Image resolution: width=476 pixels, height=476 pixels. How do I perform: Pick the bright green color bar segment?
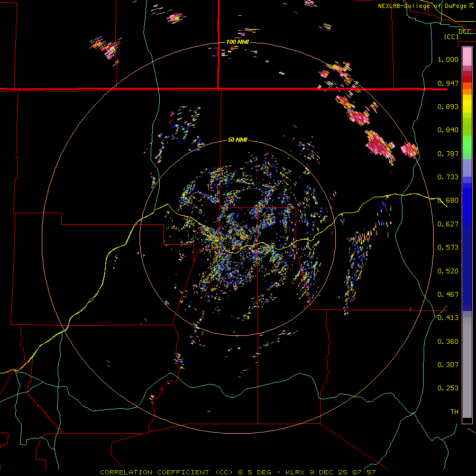467,144
